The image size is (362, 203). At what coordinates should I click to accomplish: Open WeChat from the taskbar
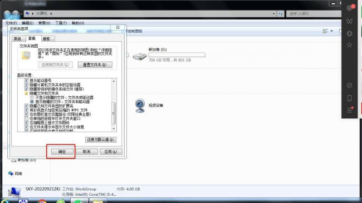[79, 201]
